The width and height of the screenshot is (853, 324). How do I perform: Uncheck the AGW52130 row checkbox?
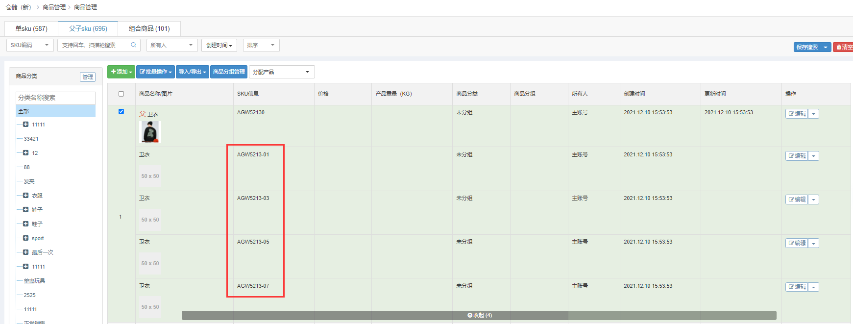tap(122, 112)
